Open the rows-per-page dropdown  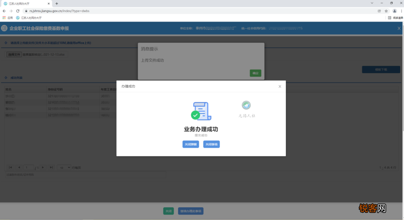64,168
